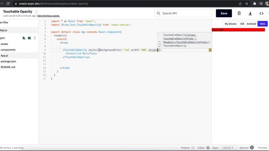Viewport: 269px width, 151px height.
Task: Click the orange warning marker in scrollbar
Action: tap(210, 50)
